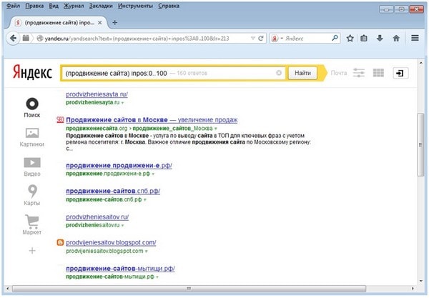
Task: Go to Firefox home page
Action: (395, 38)
